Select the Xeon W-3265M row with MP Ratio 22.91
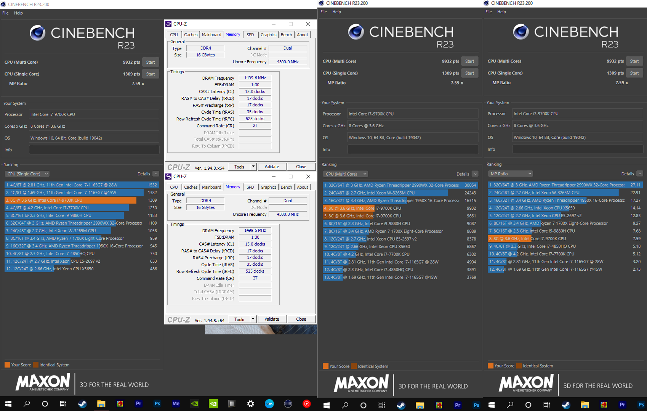The image size is (647, 411). [565, 193]
